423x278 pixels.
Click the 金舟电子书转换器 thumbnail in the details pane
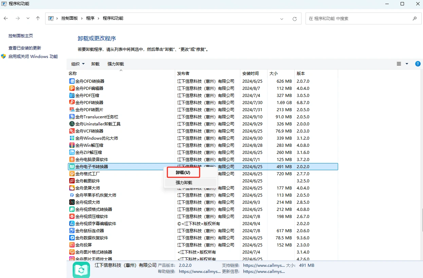(81, 270)
